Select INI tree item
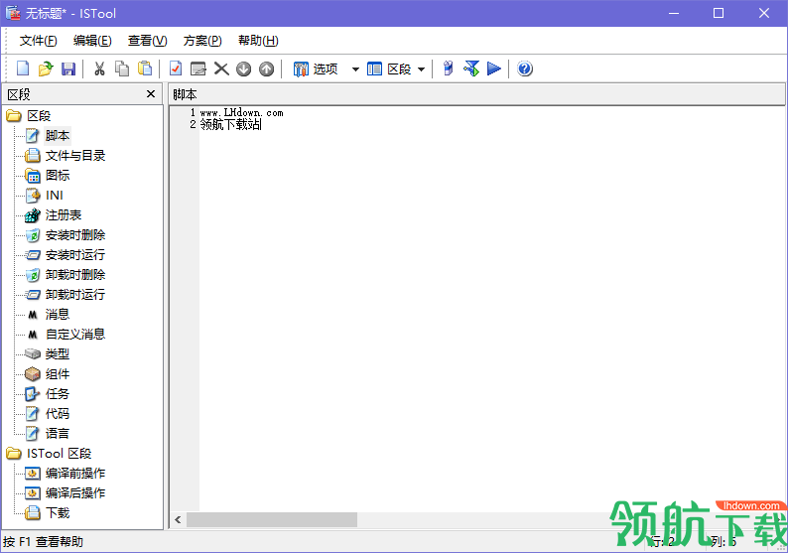The image size is (788, 553). click(55, 195)
